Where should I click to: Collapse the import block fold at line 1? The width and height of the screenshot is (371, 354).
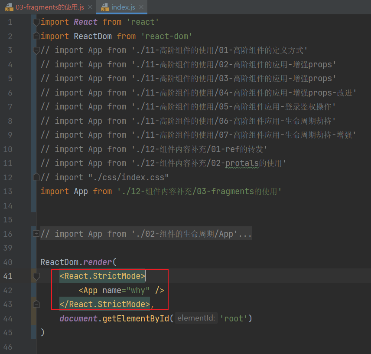click(x=36, y=22)
